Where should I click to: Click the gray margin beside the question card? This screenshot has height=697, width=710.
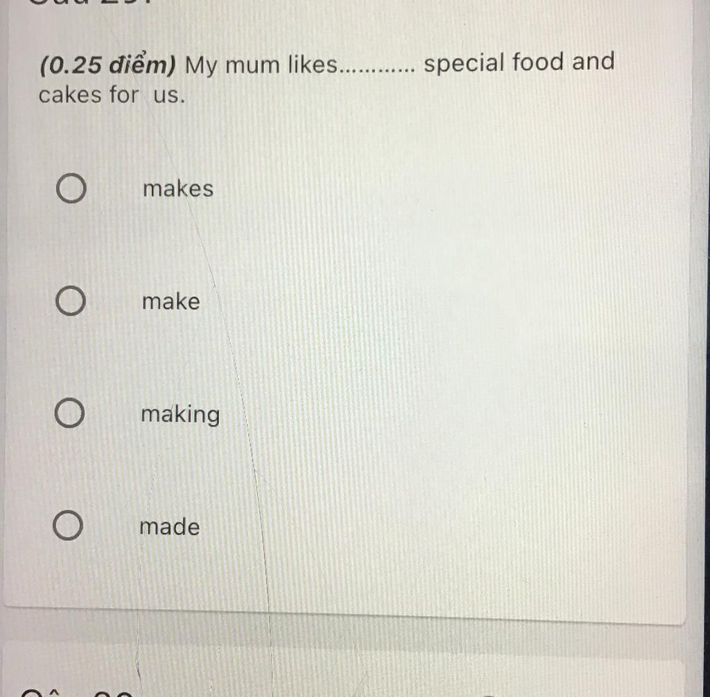[701, 317]
